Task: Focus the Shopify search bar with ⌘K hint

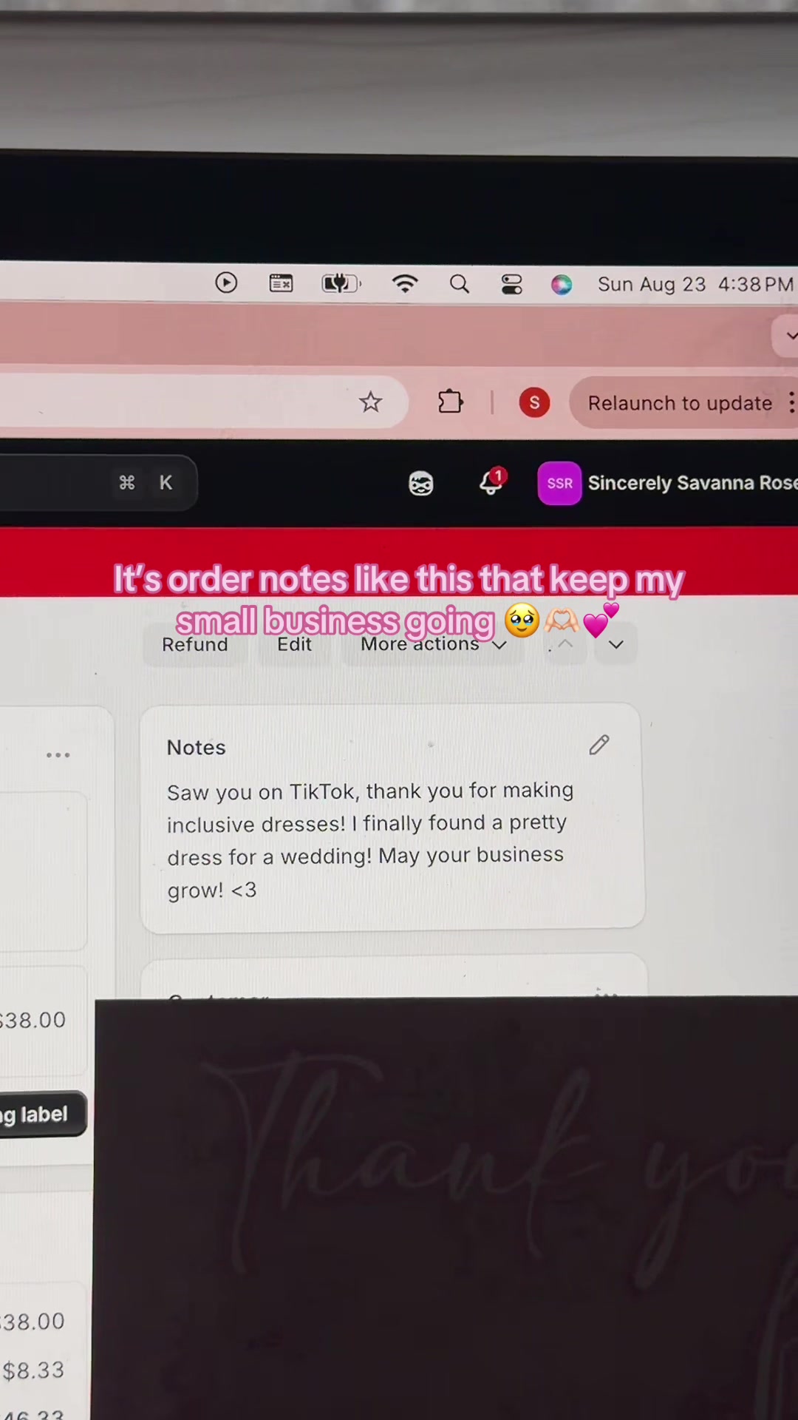Action: [x=98, y=483]
